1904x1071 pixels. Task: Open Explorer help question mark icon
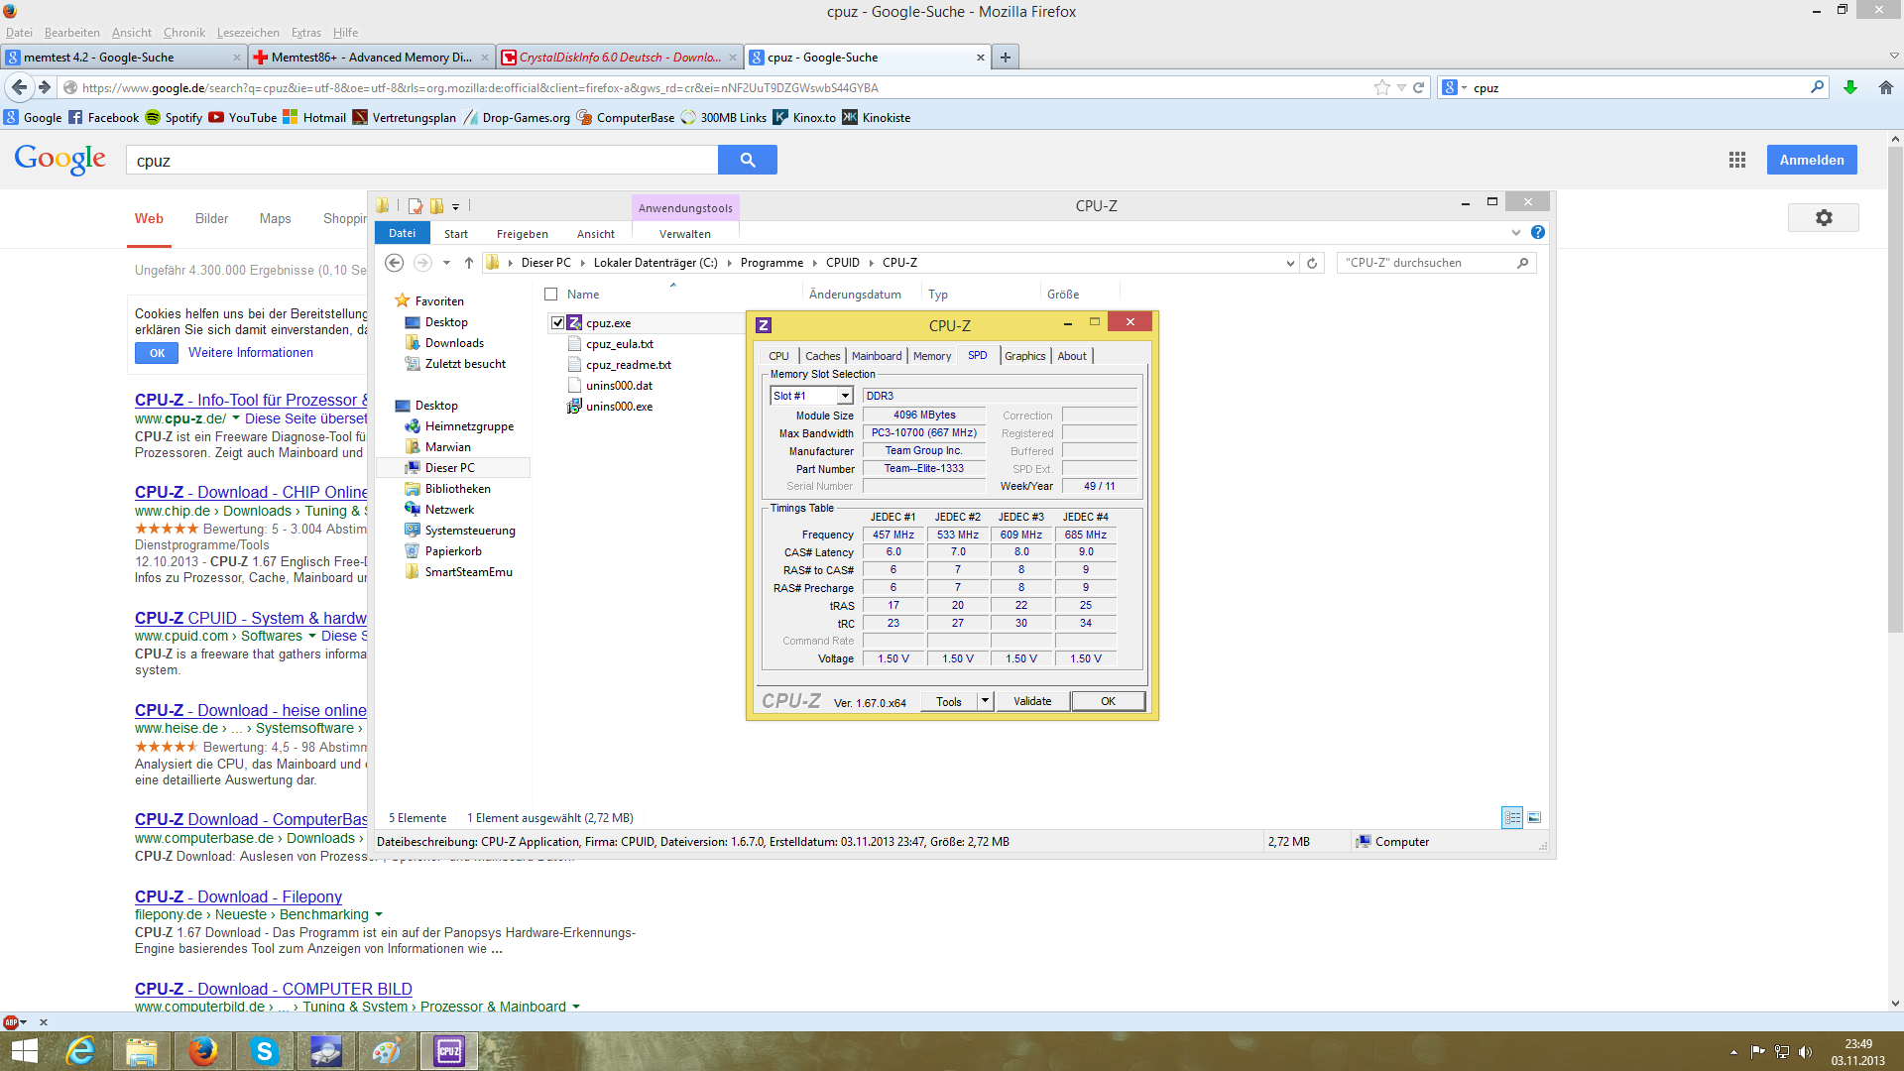click(1537, 232)
